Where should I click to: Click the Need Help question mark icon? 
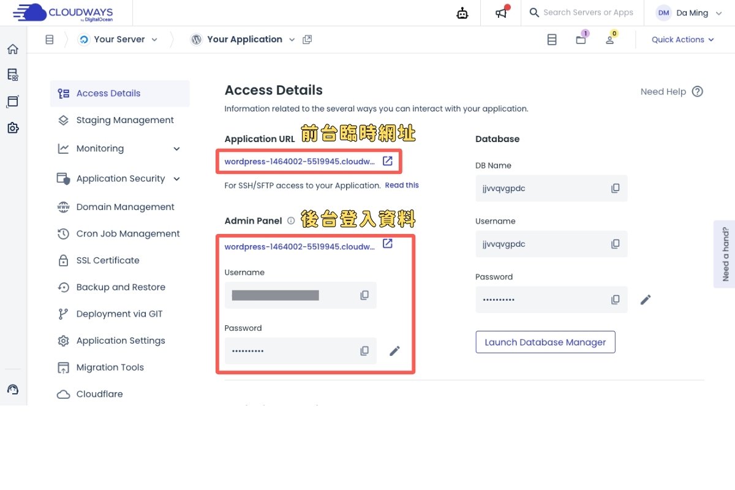(x=697, y=92)
